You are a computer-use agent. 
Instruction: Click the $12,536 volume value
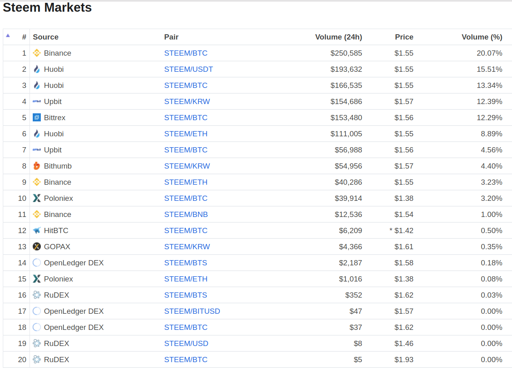pyautogui.click(x=348, y=214)
